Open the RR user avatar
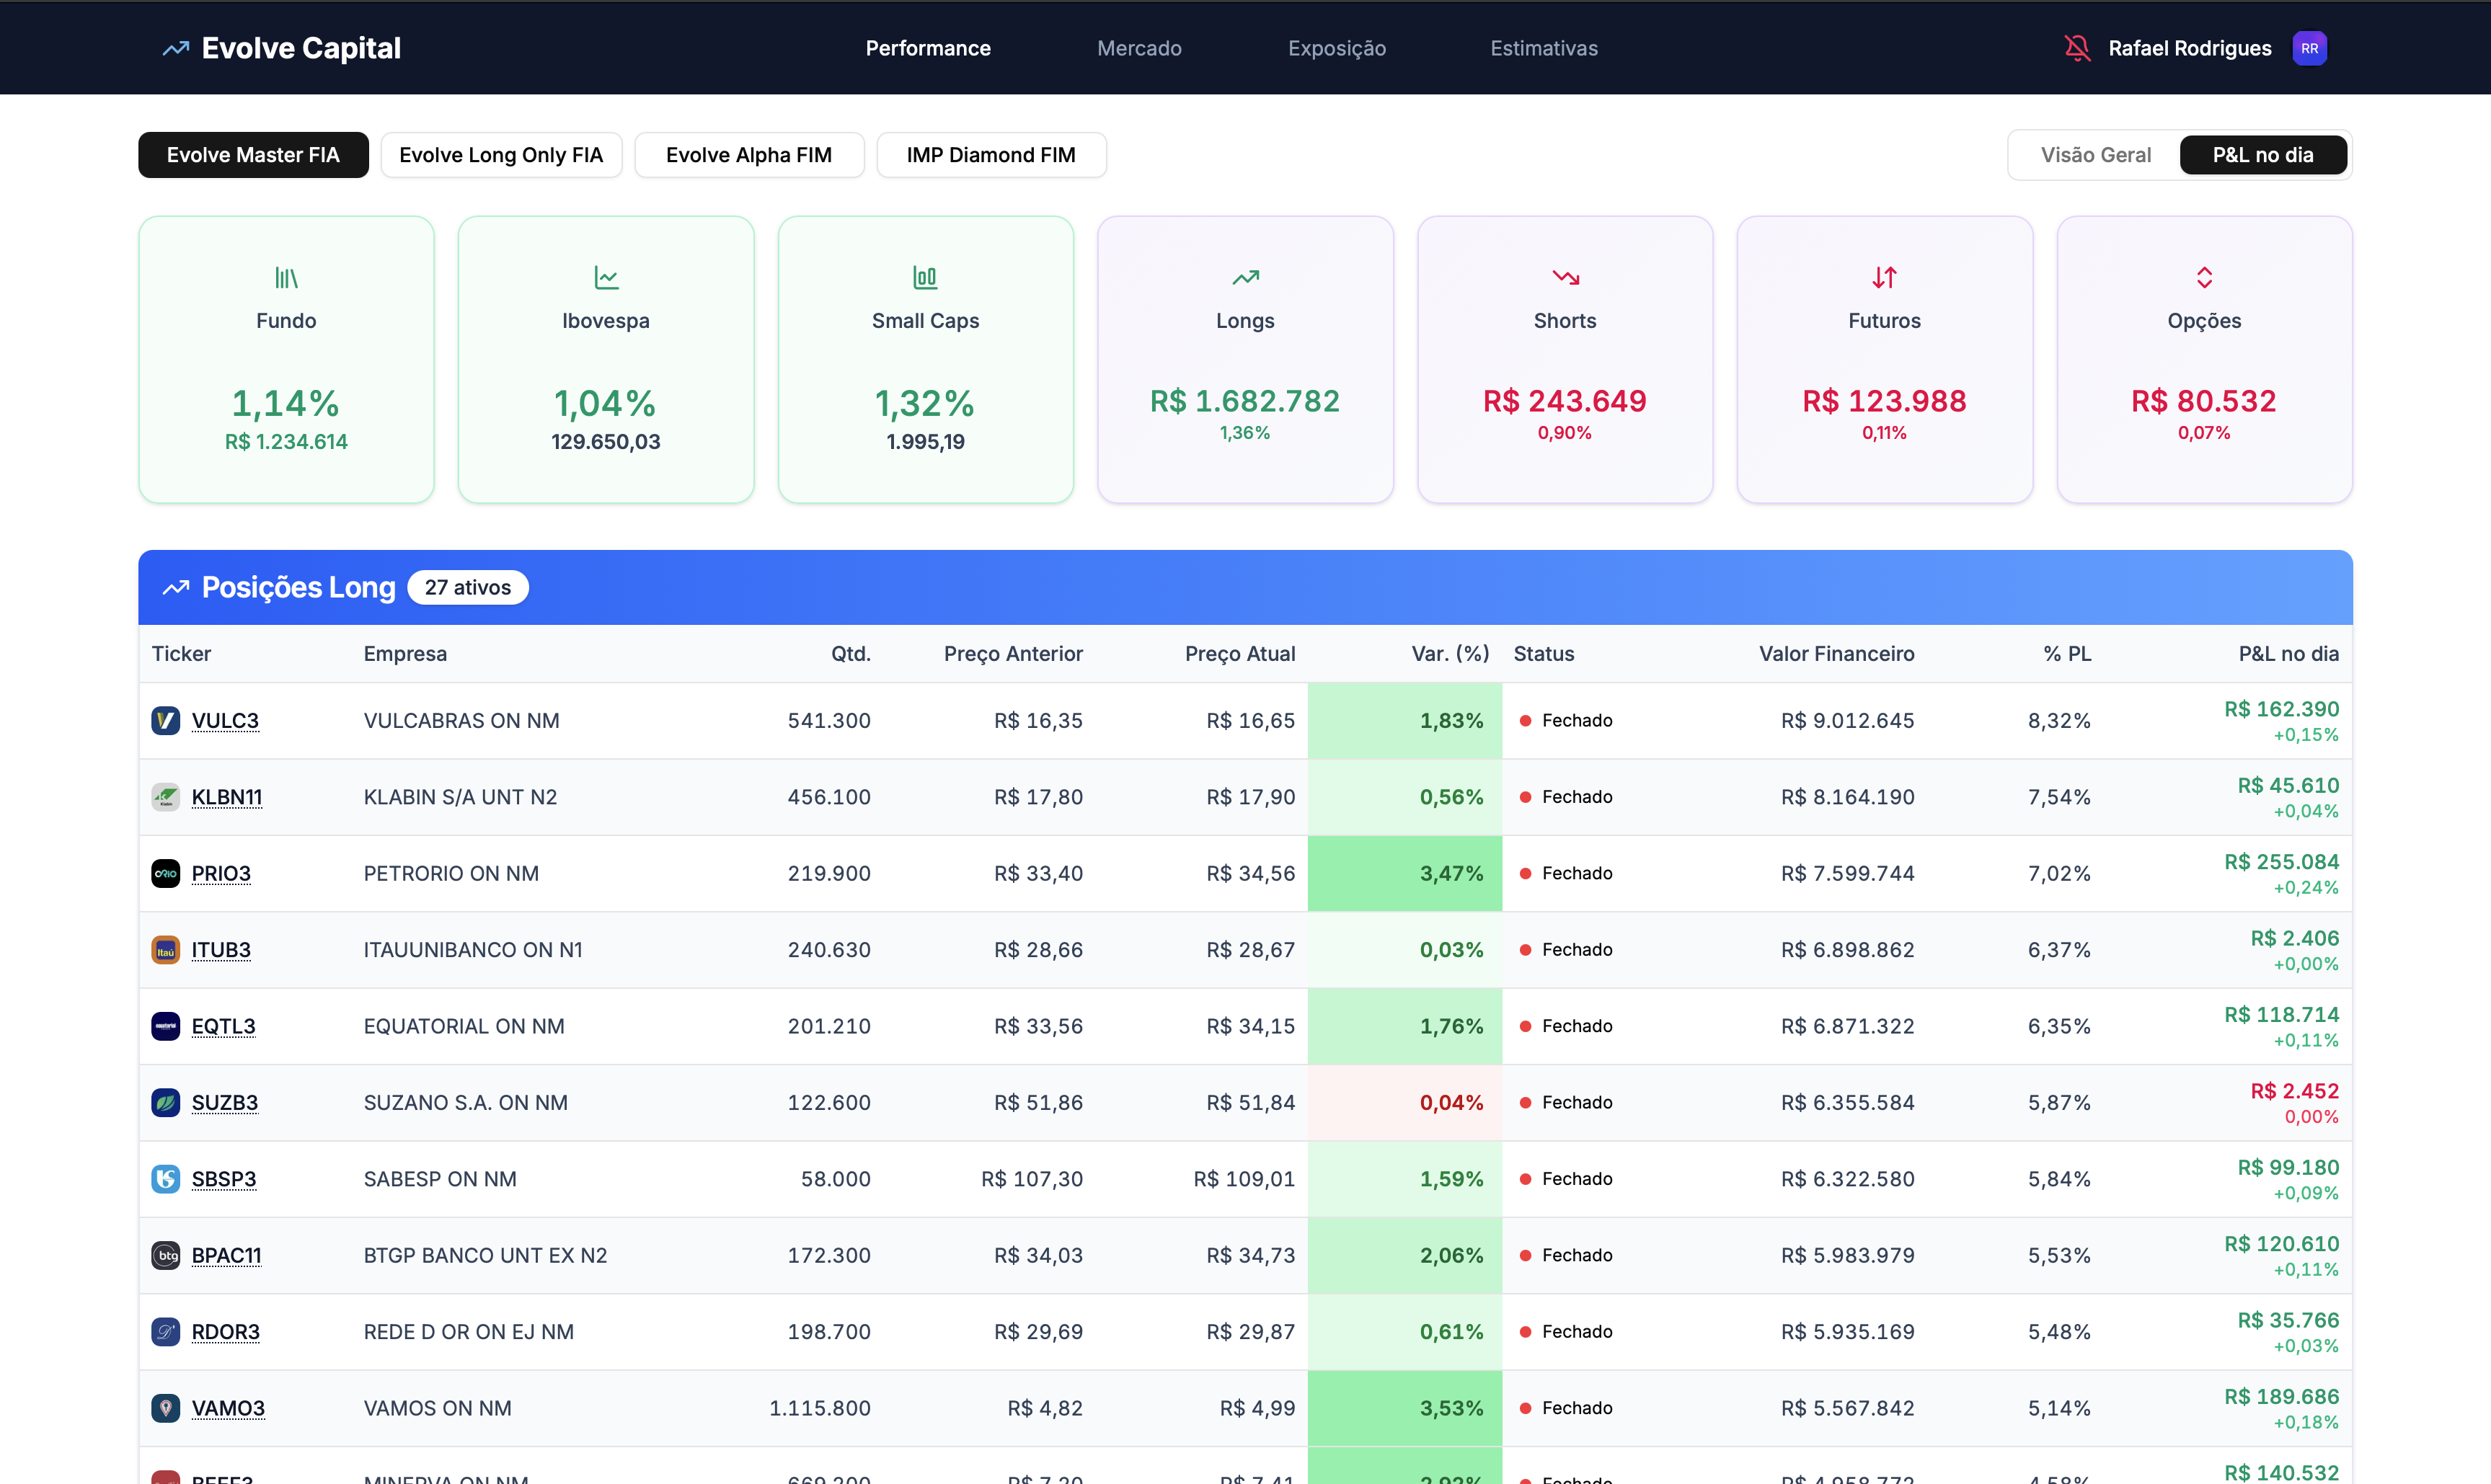The image size is (2491, 1484). click(2309, 48)
